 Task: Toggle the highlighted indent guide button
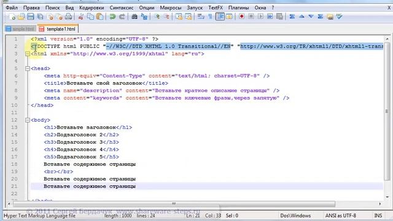pyautogui.click(x=220, y=17)
